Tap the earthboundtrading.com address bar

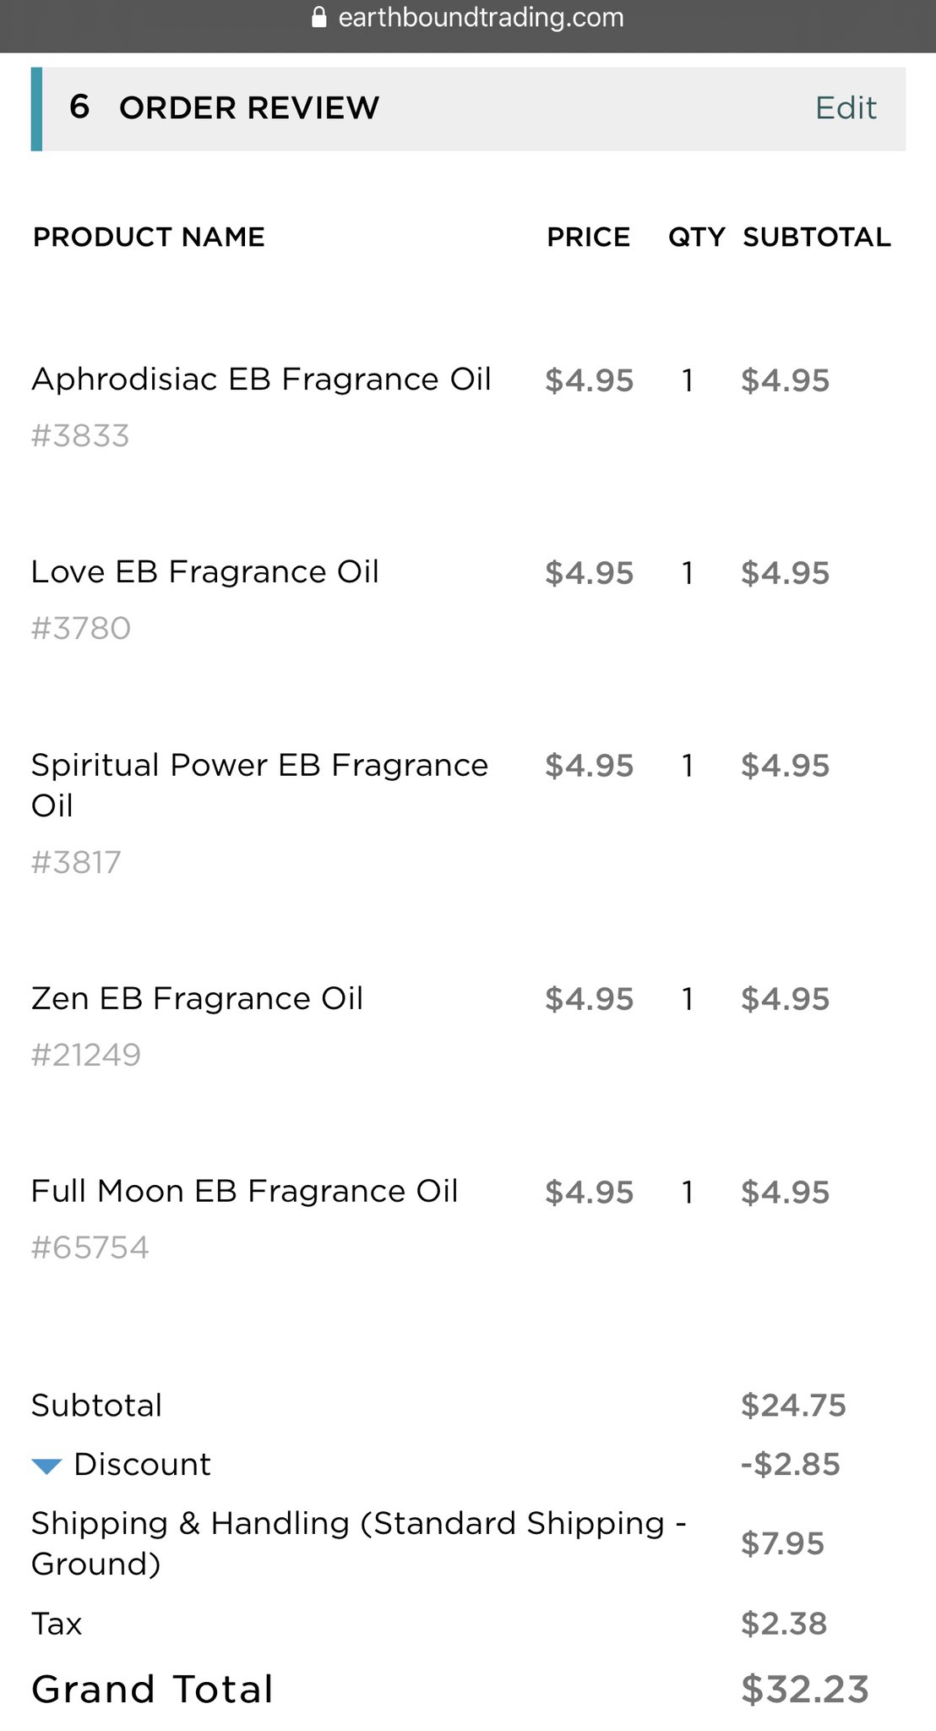click(x=468, y=18)
